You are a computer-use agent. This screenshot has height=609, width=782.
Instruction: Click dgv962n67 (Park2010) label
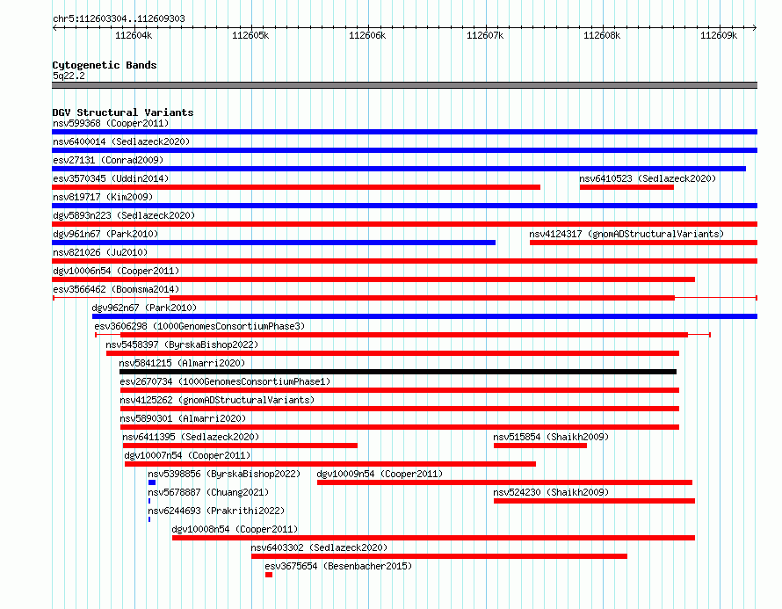tap(144, 308)
